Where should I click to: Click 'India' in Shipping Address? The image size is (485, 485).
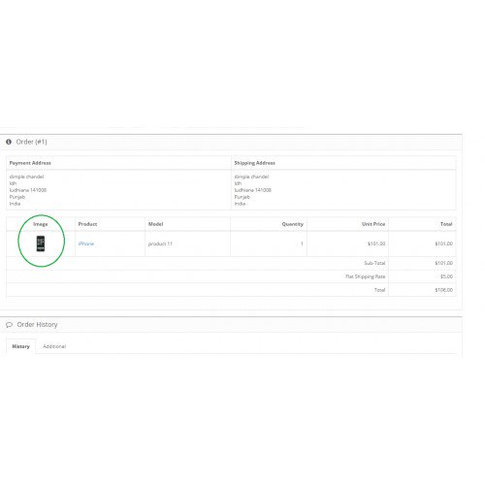(240, 204)
